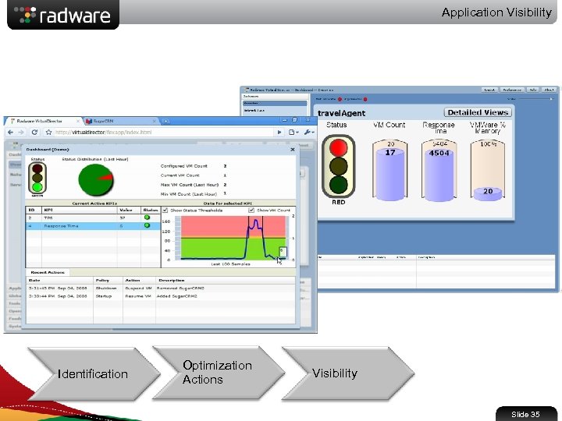Click the VMWare % Memory gauge showing 20
This screenshot has width=562, height=421.
488,171
